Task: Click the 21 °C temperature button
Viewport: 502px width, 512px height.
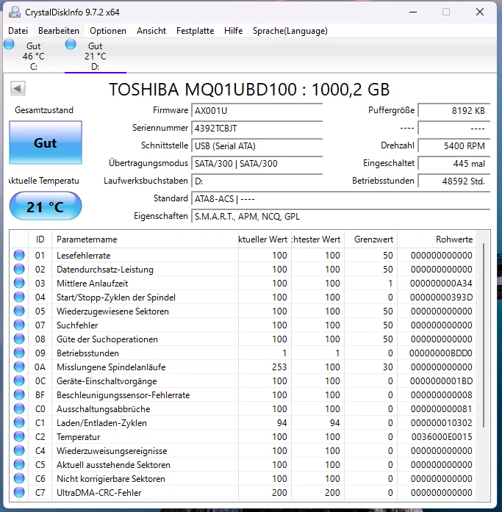Action: pos(46,206)
